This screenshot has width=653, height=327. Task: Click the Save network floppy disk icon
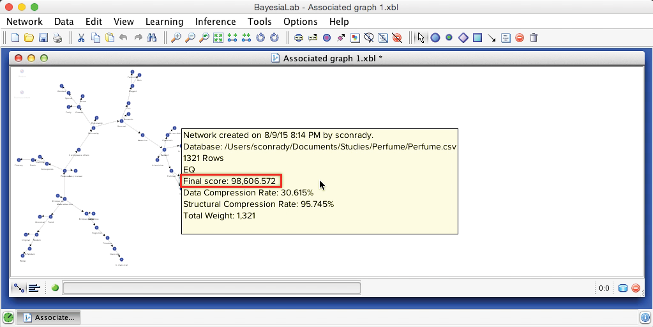point(43,38)
